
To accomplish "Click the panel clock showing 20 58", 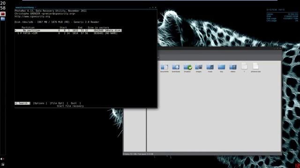I will pyautogui.click(x=3, y=6).
